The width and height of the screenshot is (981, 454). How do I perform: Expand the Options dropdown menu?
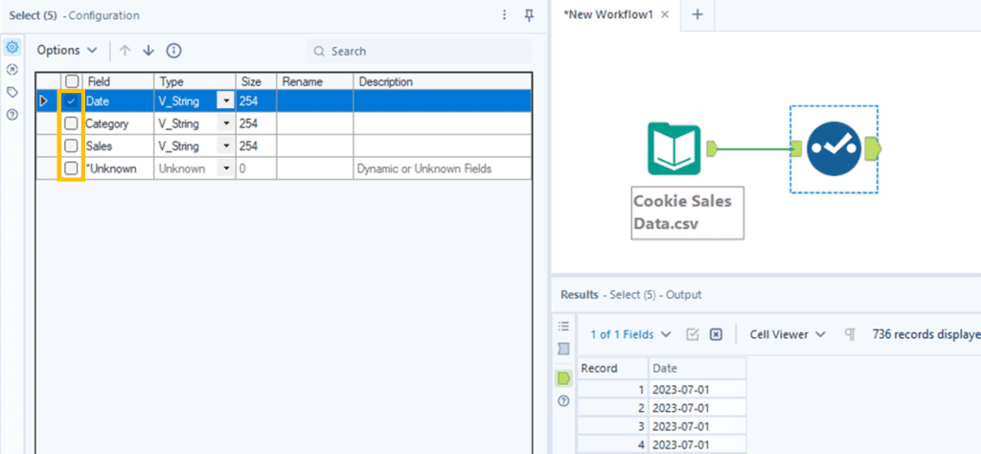[x=67, y=51]
